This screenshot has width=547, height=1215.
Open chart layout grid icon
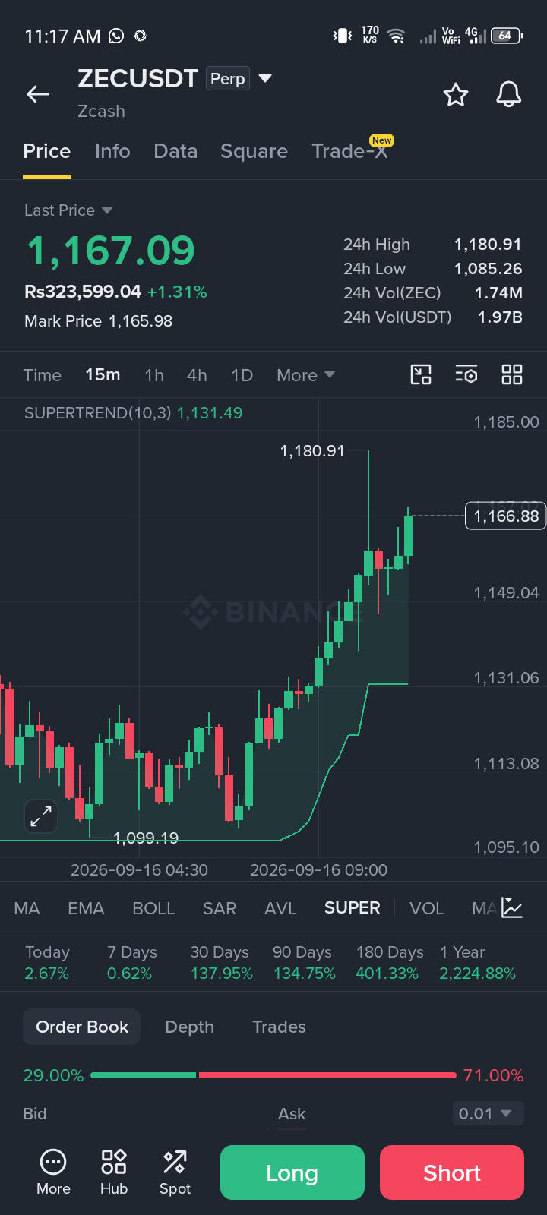(x=512, y=374)
